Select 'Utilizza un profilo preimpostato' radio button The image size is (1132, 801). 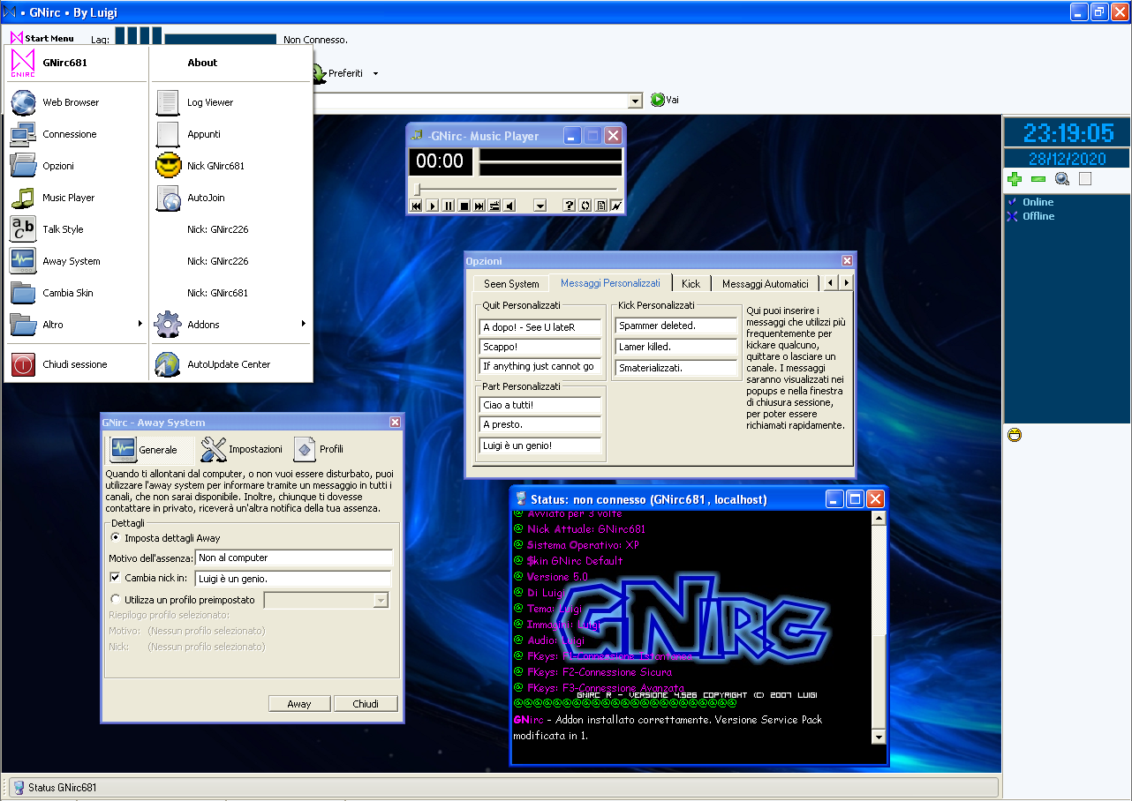(x=116, y=600)
